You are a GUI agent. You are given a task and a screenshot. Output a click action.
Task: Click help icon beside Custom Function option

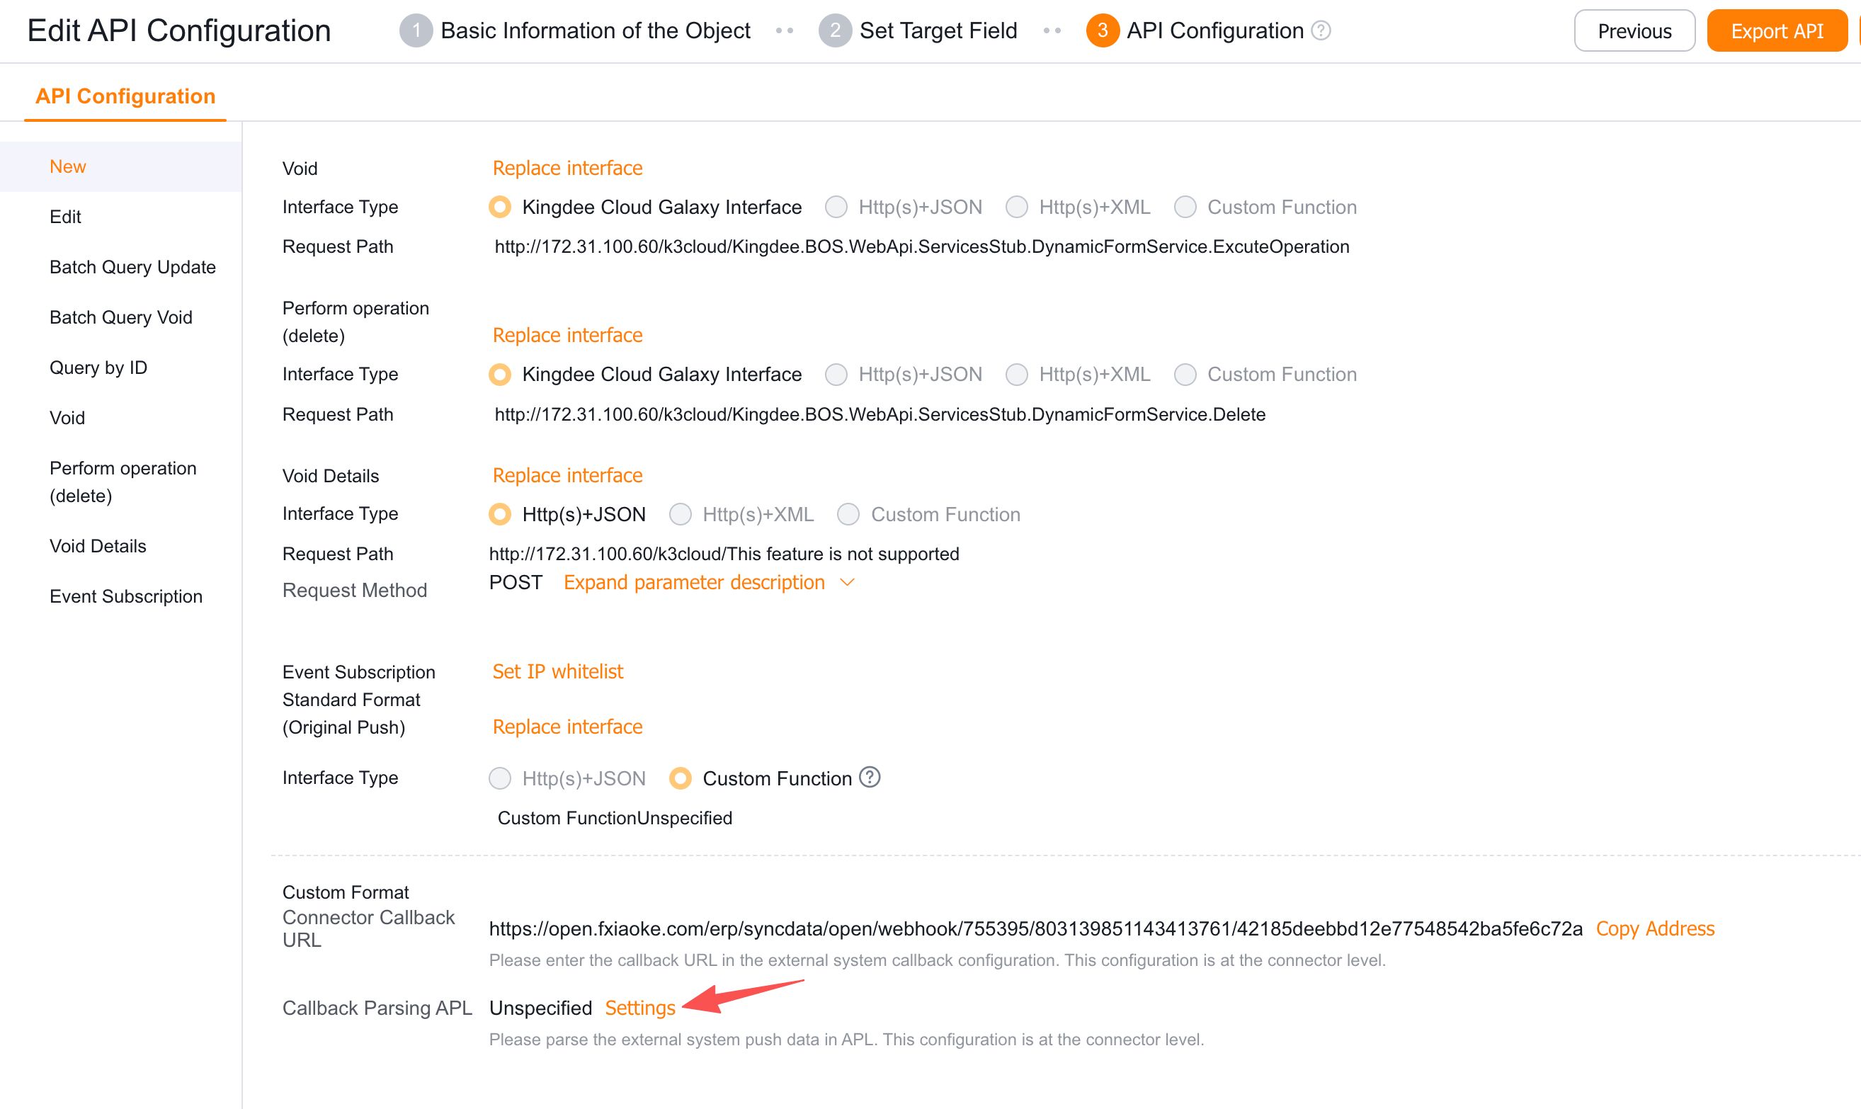869,777
